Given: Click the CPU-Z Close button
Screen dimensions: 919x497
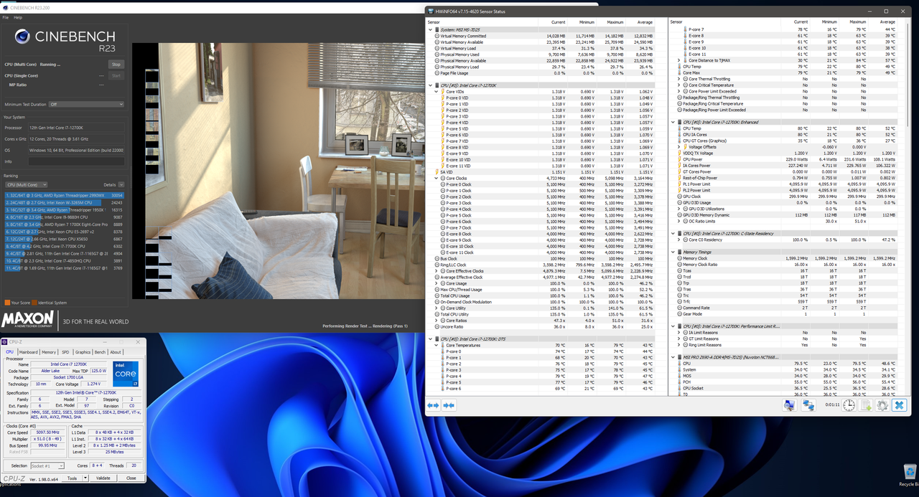Looking at the screenshot, I should point(131,478).
